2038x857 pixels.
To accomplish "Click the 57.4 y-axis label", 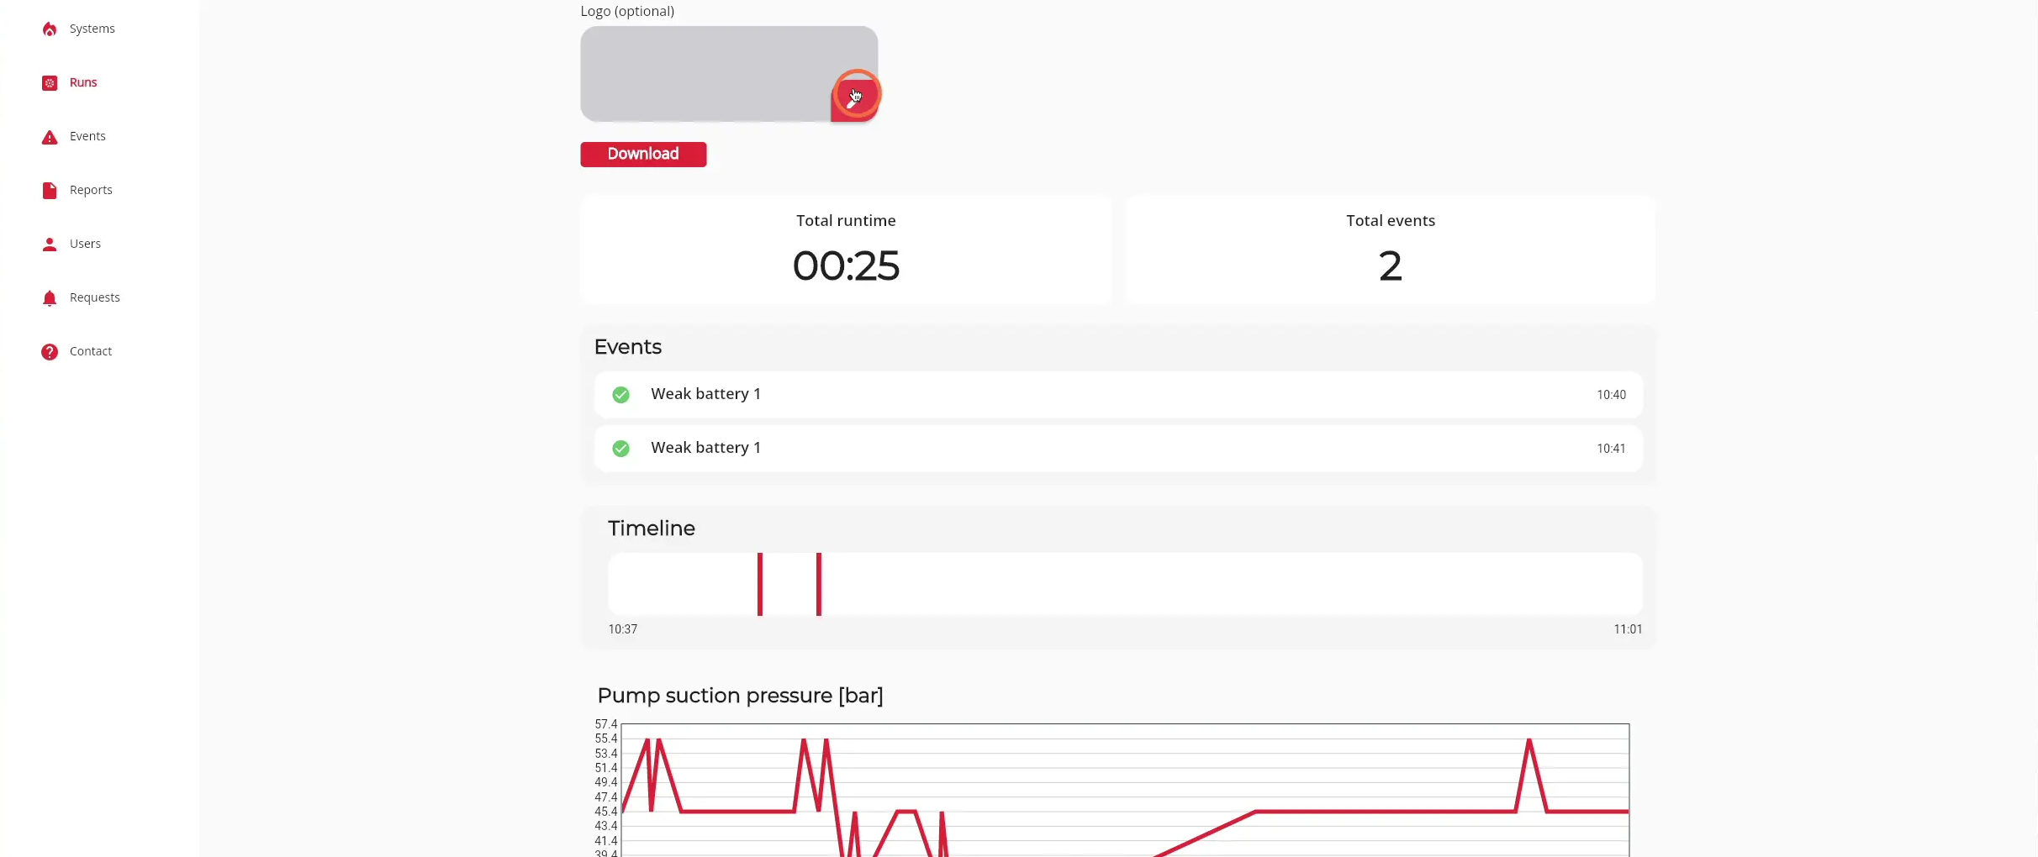I will 606,724.
